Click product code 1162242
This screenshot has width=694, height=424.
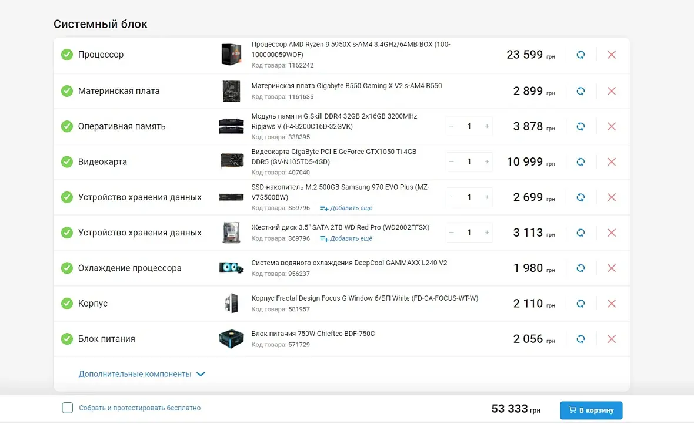[x=301, y=65]
